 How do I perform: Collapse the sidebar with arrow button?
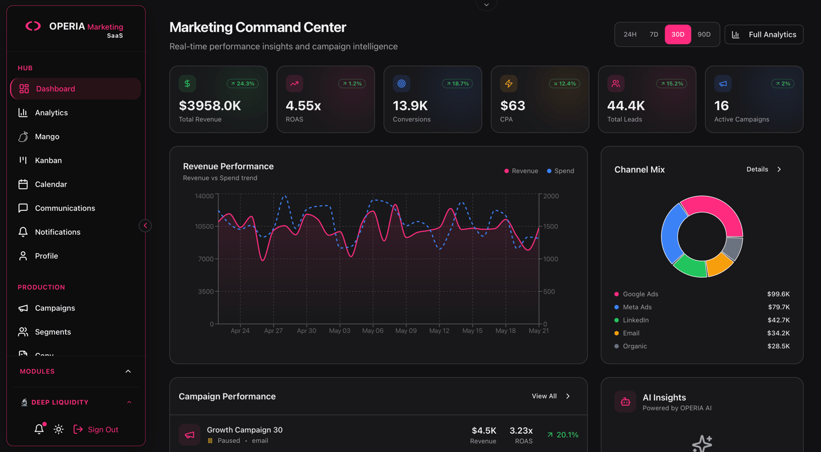(145, 226)
